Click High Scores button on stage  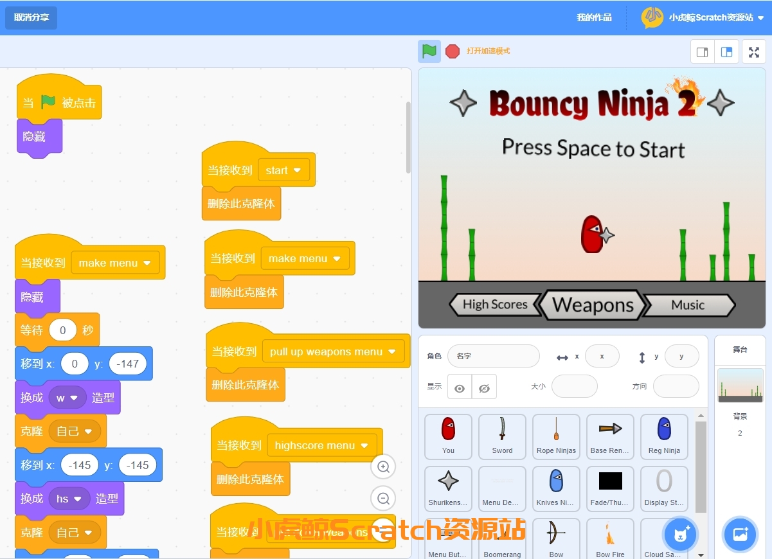click(494, 305)
